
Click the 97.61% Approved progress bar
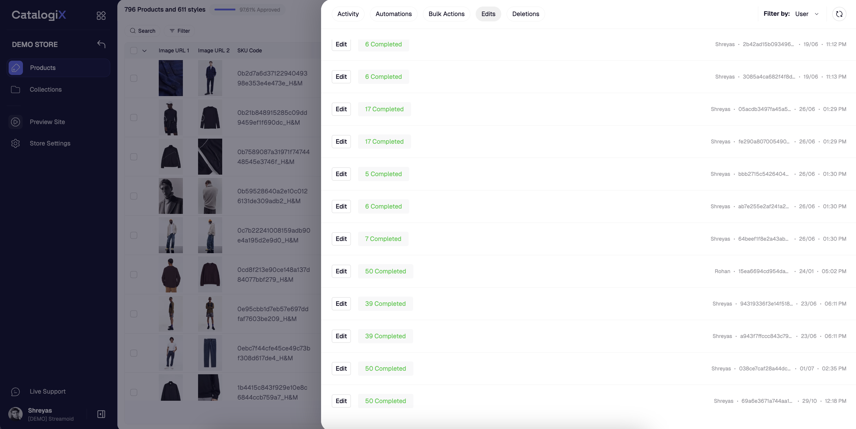225,10
